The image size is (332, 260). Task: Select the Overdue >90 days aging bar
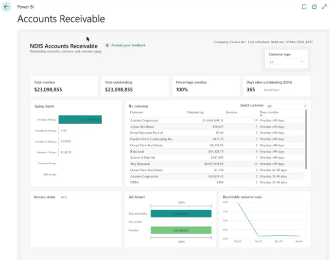click(x=80, y=119)
